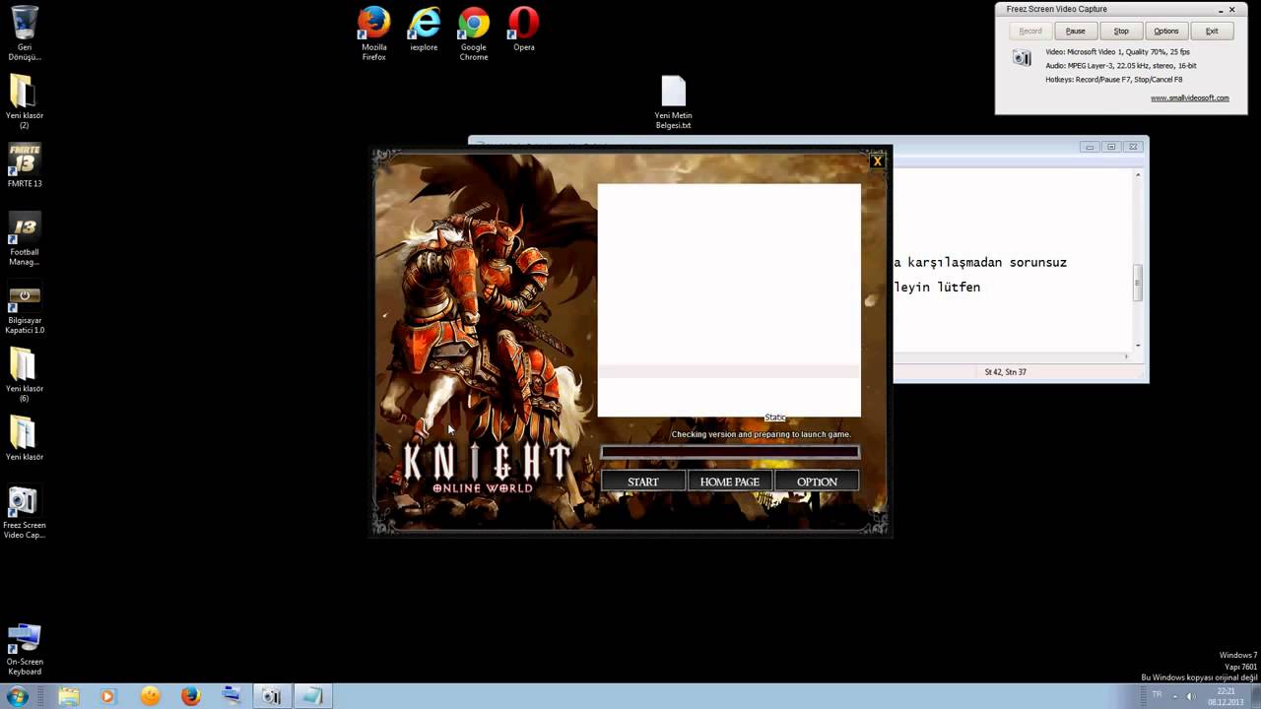Click the 'St 42, Stn 37' status bar text
This screenshot has width=1261, height=709.
[x=1005, y=372]
